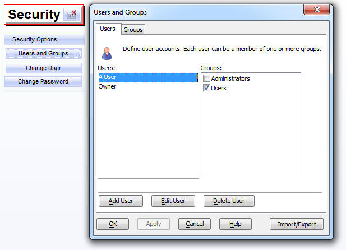The image size is (346, 250).
Task: Switch to the Groups tab
Action: [133, 30]
